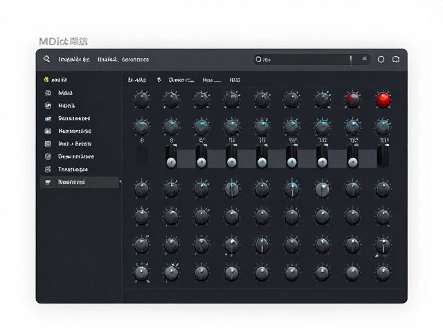This screenshot has width=443, height=332.
Task: Click the fourth knob in the row below the faders
Action: pos(232,189)
